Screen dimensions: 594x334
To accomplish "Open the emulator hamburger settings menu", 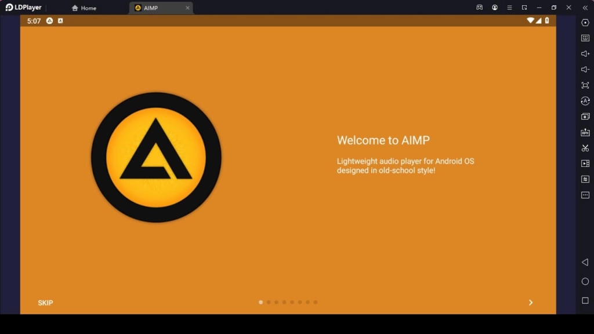I will click(x=509, y=8).
